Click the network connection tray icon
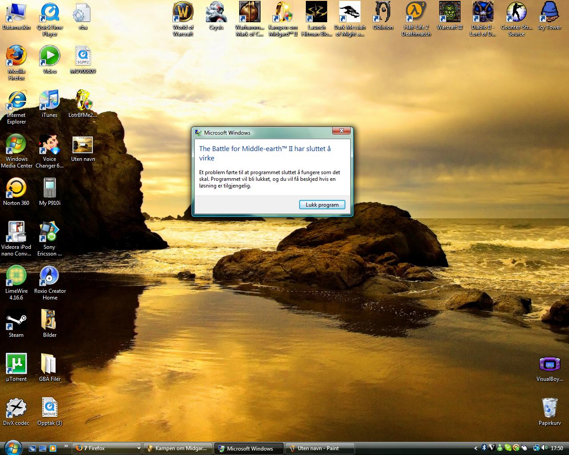 coord(536,448)
